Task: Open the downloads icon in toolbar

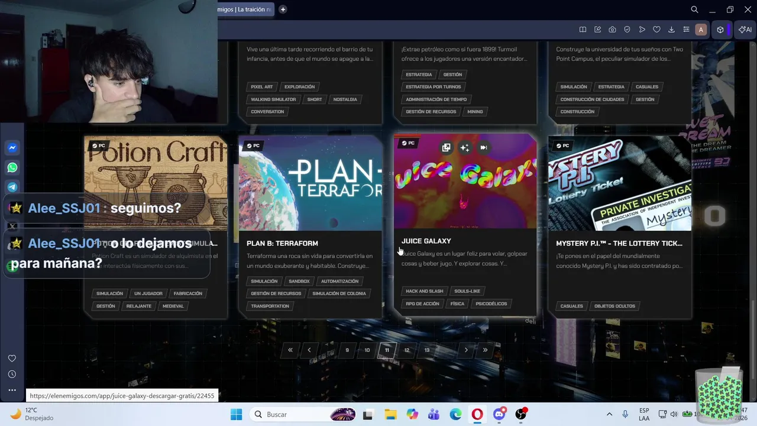Action: (x=671, y=30)
